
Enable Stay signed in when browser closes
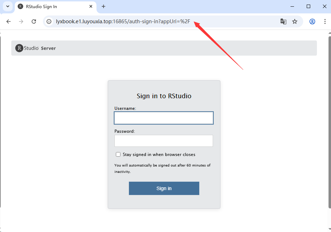coord(118,154)
